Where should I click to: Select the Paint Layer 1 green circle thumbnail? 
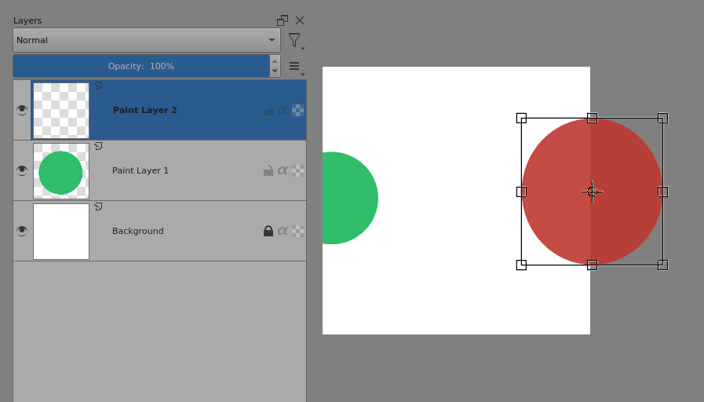[61, 171]
